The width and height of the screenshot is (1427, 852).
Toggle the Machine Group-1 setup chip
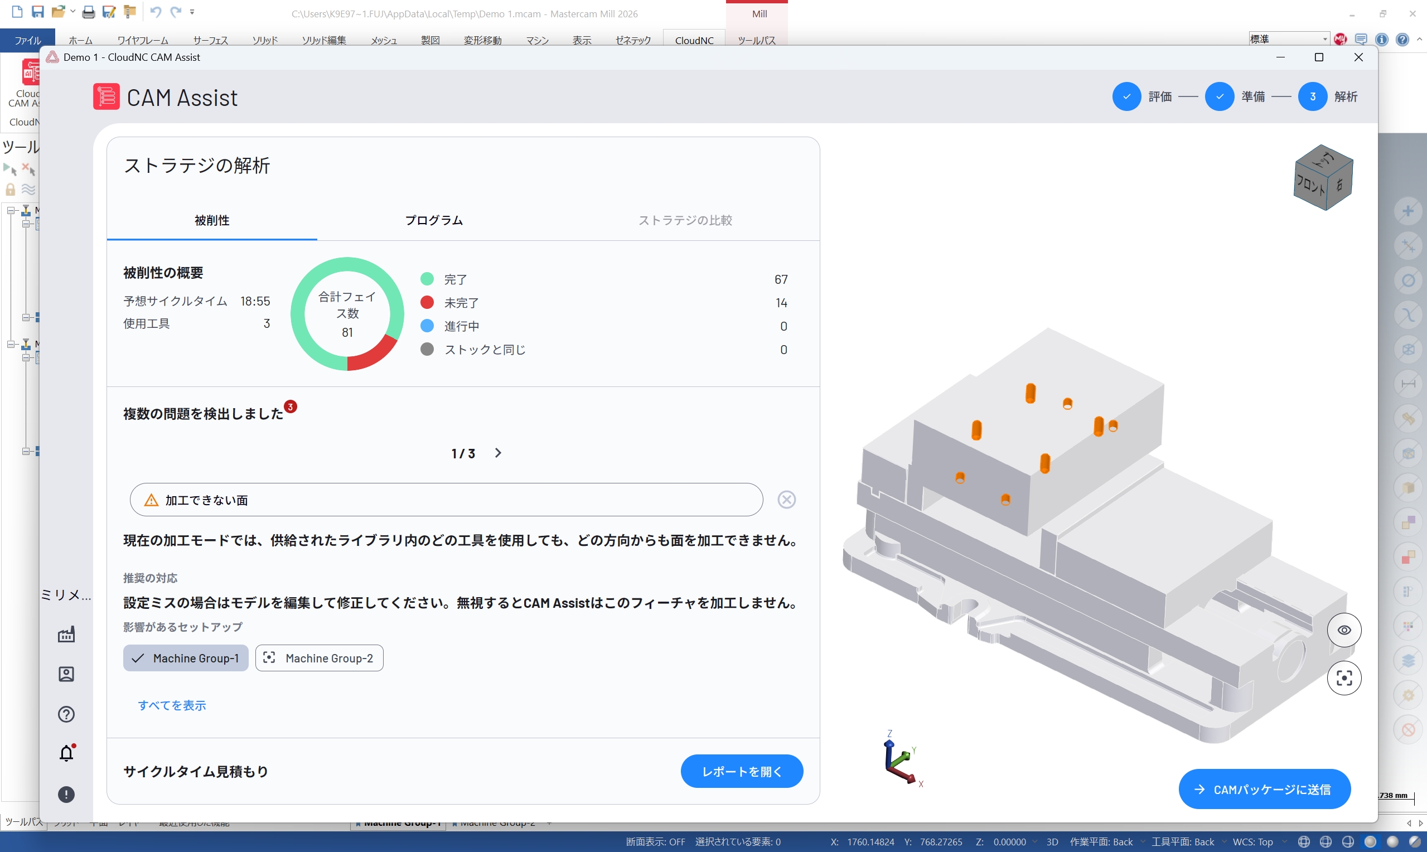(x=185, y=658)
